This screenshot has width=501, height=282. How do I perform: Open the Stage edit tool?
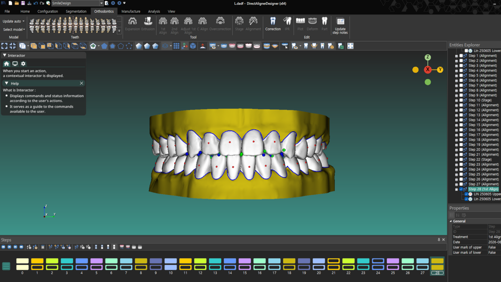click(239, 24)
